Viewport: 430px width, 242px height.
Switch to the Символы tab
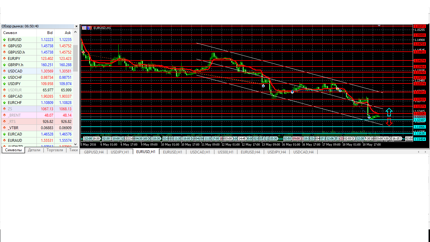[13, 150]
